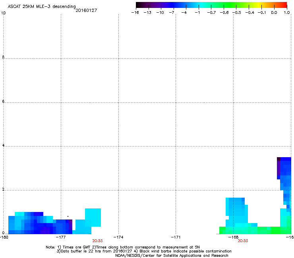This screenshot has height=258, width=294.
Task: Click the -0.6 color scale label
Action: pos(224,13)
